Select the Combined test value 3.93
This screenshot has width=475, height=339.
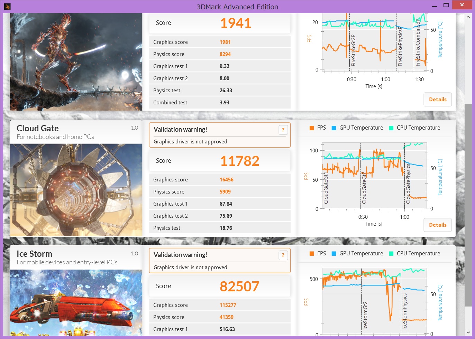[x=225, y=103]
